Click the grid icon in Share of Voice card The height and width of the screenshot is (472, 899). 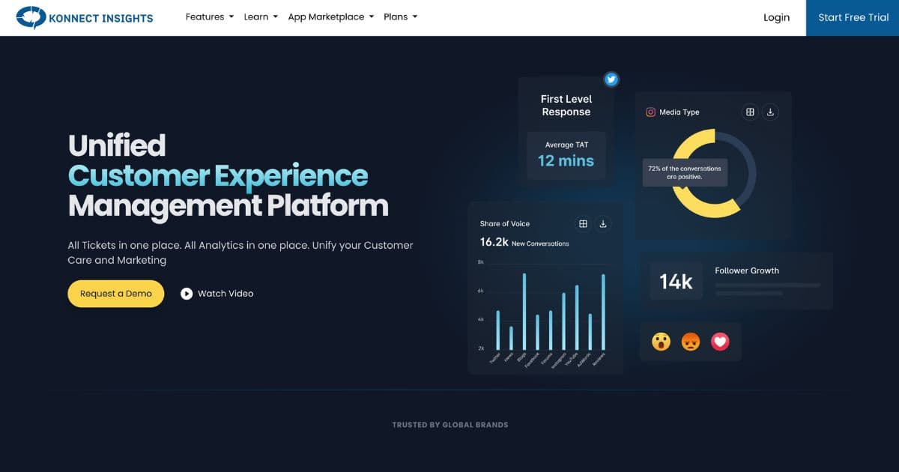click(582, 224)
